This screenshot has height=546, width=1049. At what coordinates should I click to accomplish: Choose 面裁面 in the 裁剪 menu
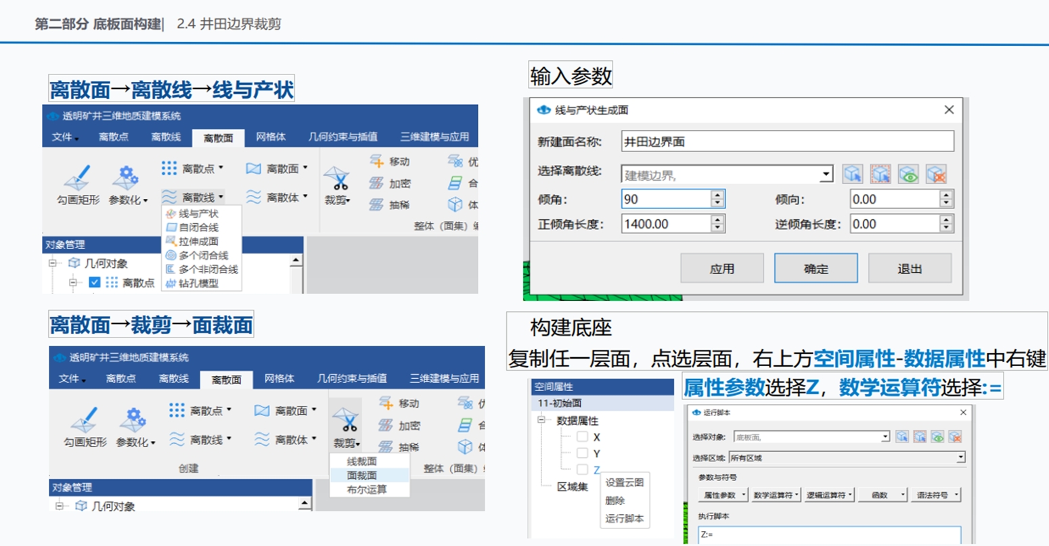(x=362, y=476)
